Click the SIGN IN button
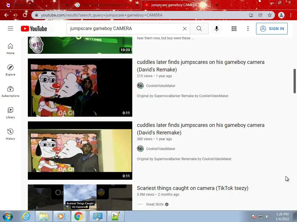This screenshot has height=222, width=297. [x=272, y=29]
